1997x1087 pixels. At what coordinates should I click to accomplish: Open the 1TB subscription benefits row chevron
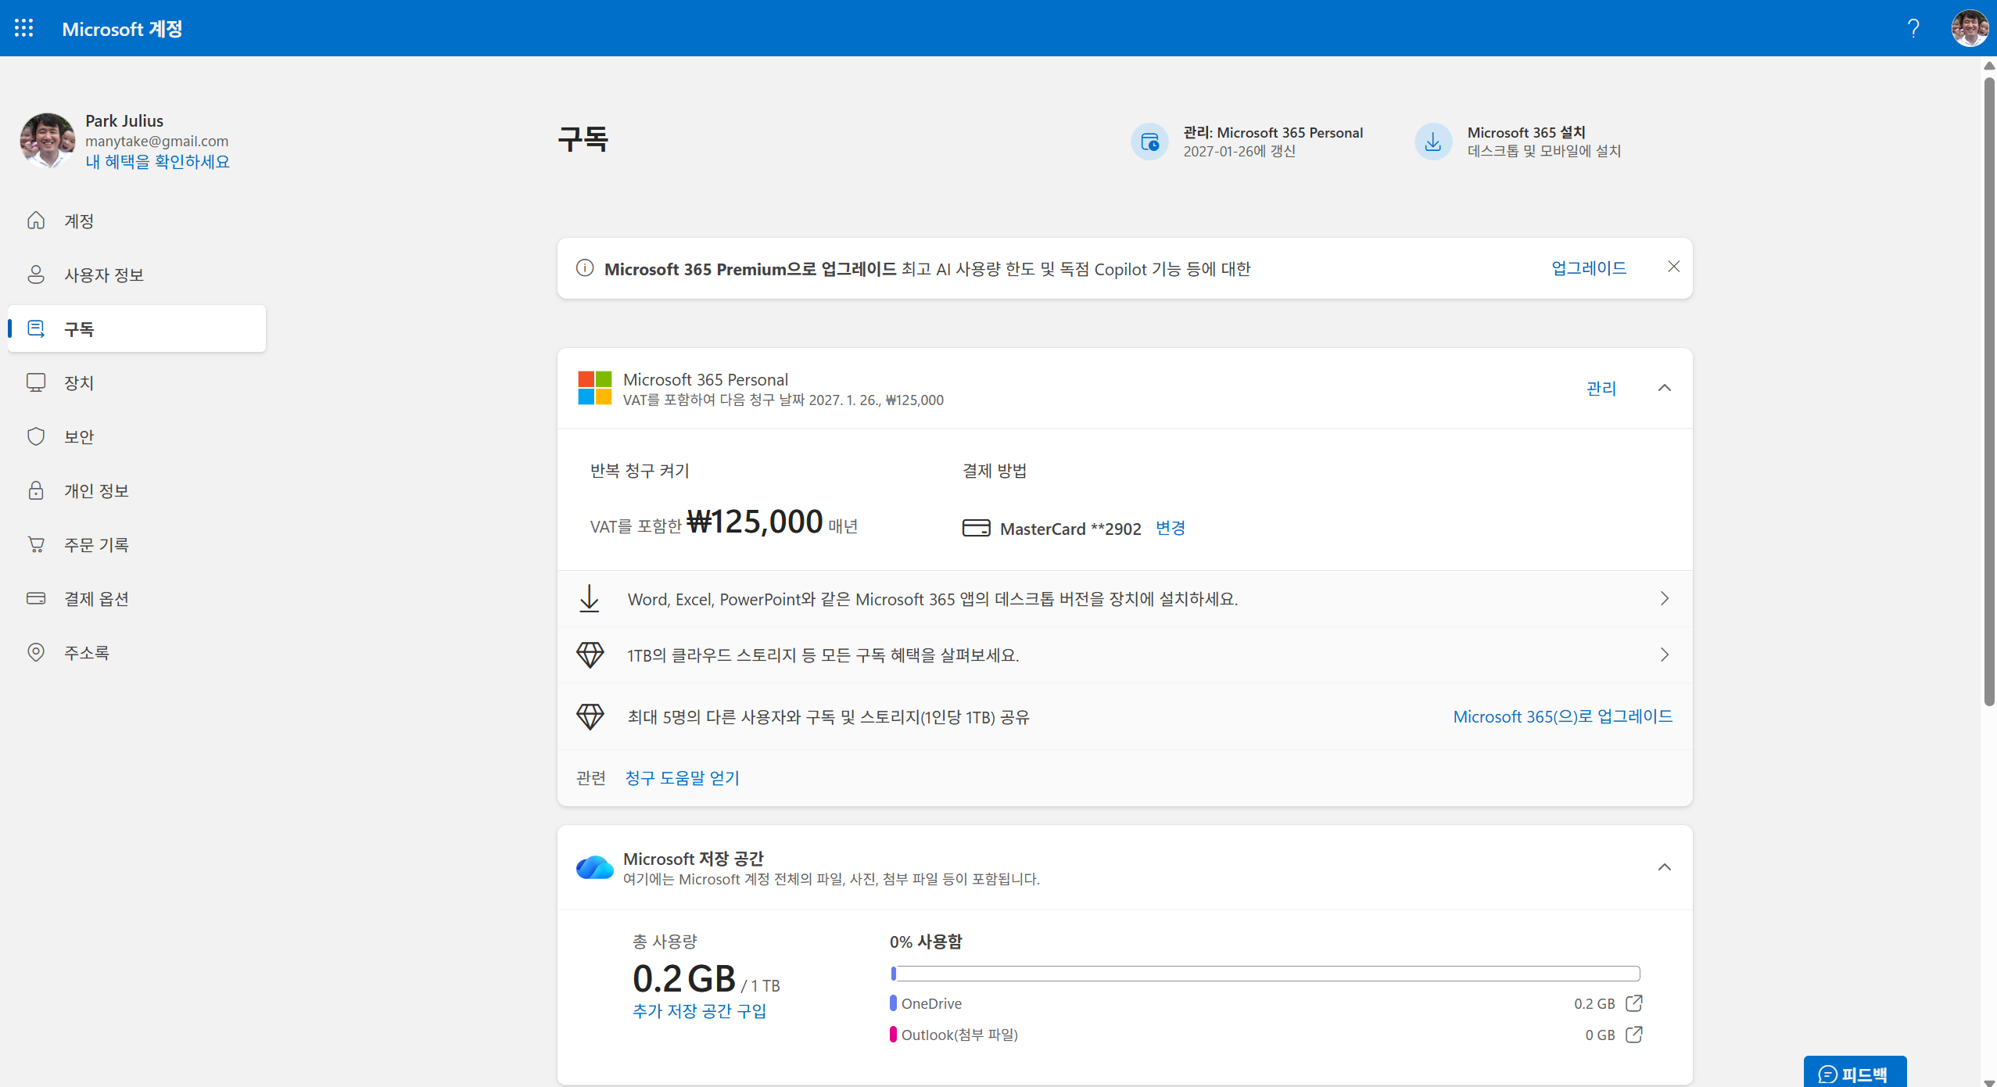(1665, 655)
